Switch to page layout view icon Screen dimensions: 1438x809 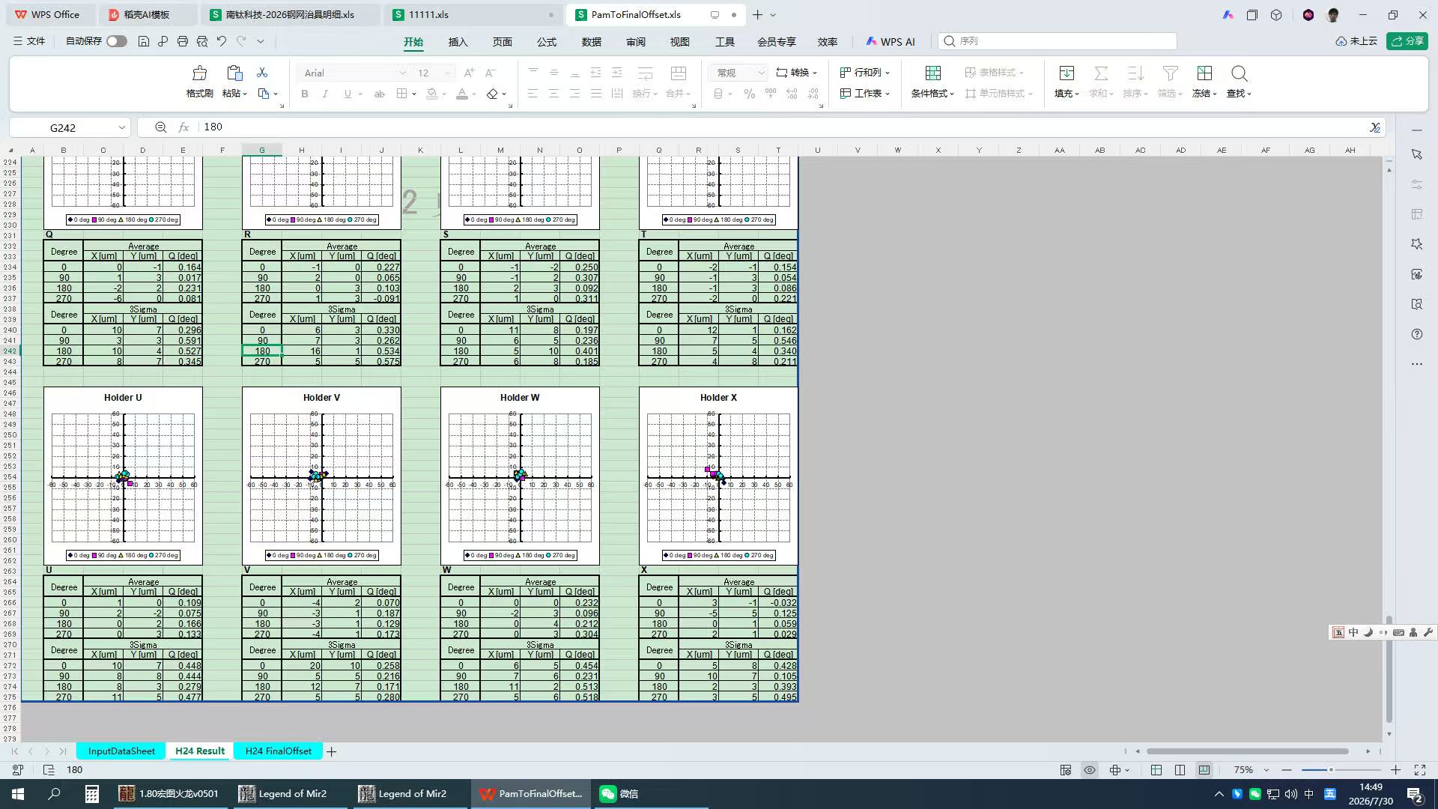tap(1180, 770)
